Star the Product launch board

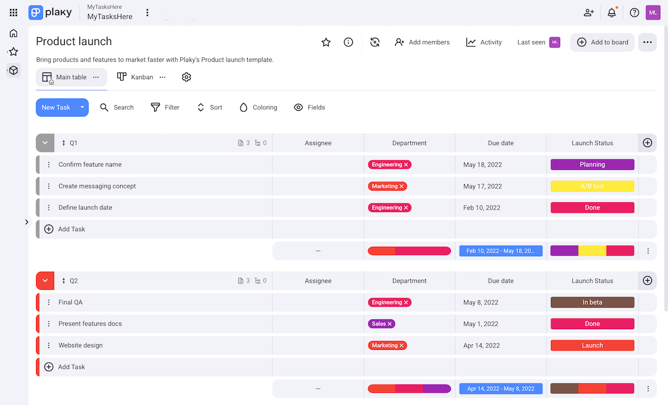pos(326,42)
